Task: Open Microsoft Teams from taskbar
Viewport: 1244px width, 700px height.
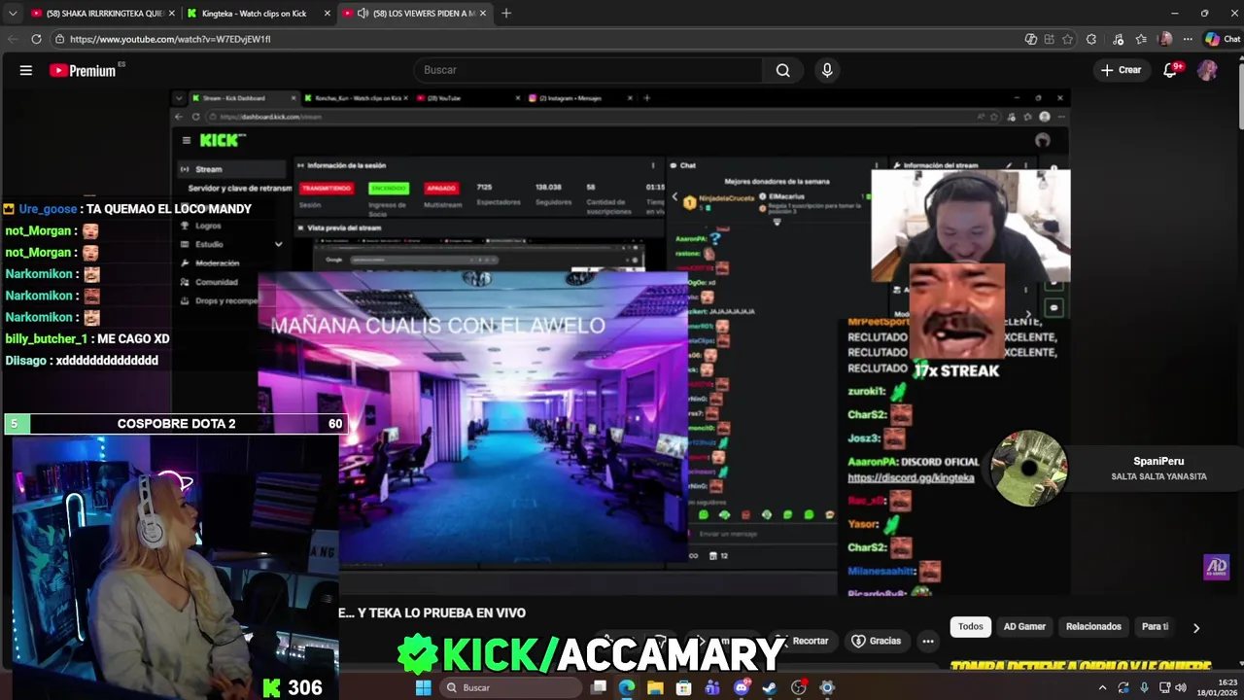Action: (712, 687)
